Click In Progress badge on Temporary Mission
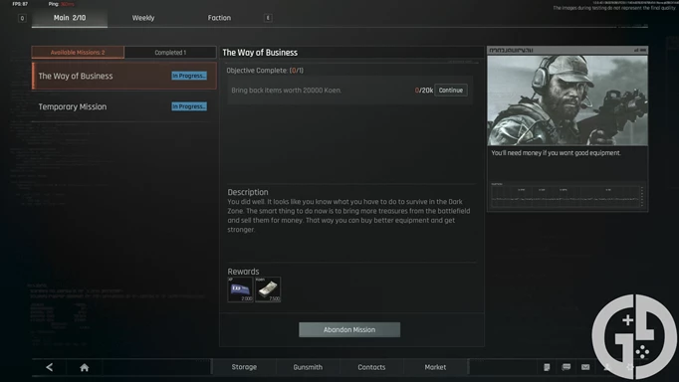This screenshot has height=382, width=679. [189, 106]
